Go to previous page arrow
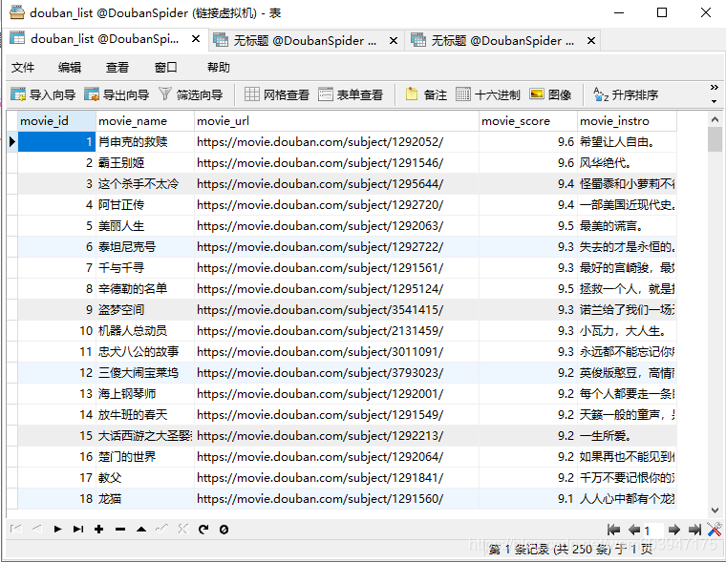The width and height of the screenshot is (726, 562). 634,530
